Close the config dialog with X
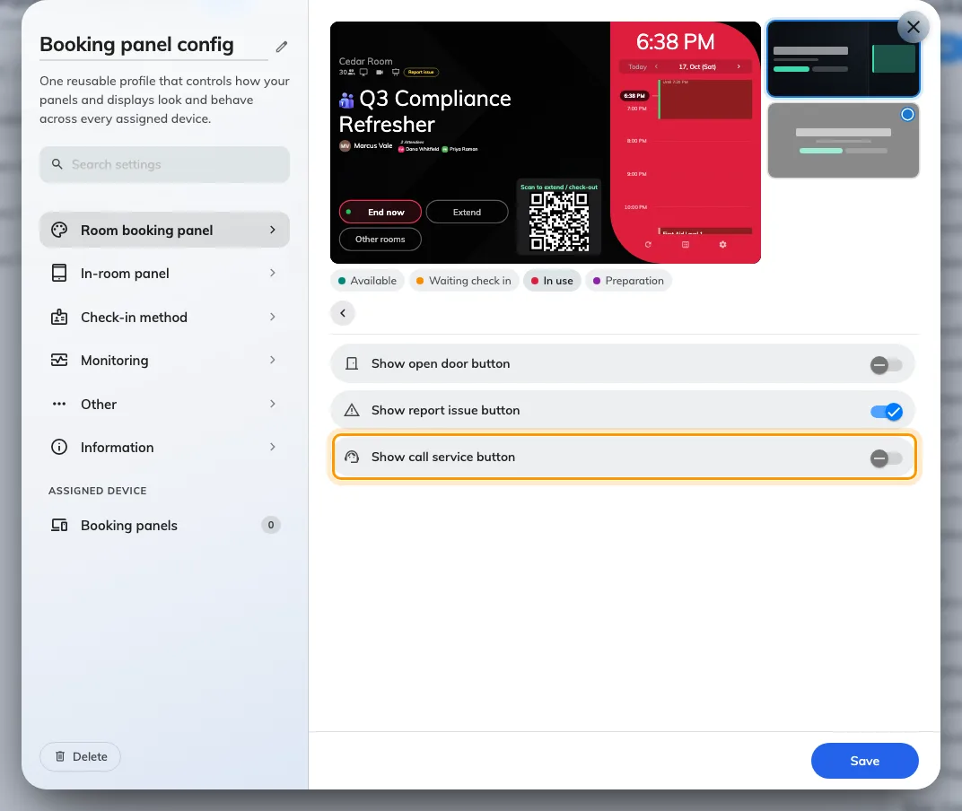 [913, 27]
